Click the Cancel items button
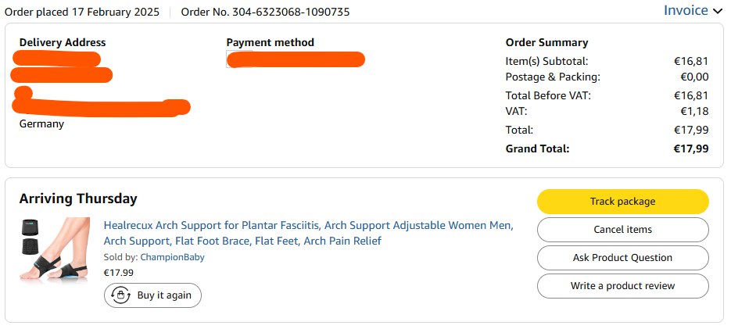Viewport: 731px width, 329px height. tap(622, 230)
